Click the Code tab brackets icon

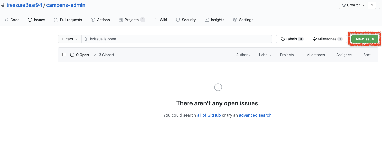pos(7,20)
